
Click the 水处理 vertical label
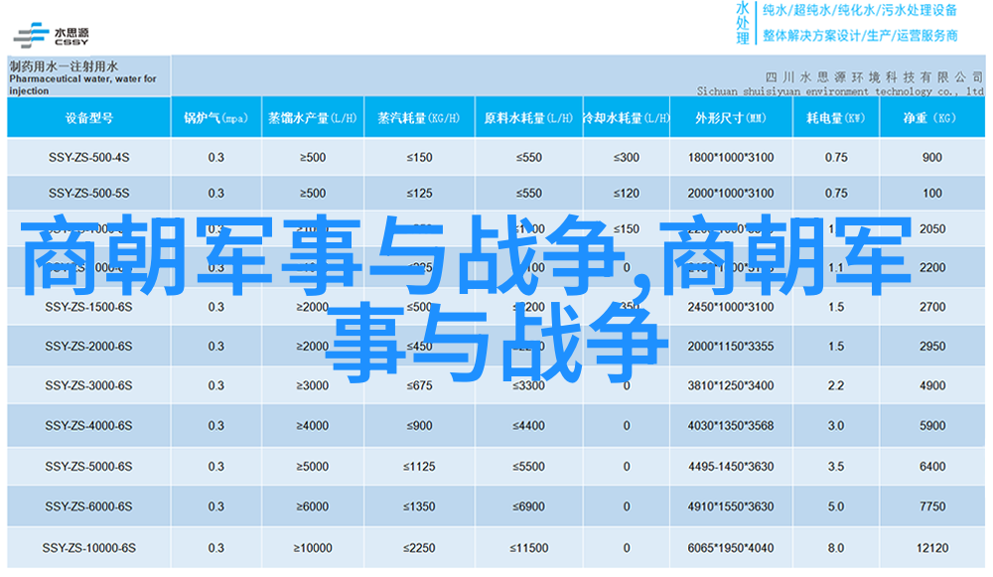pyautogui.click(x=743, y=22)
